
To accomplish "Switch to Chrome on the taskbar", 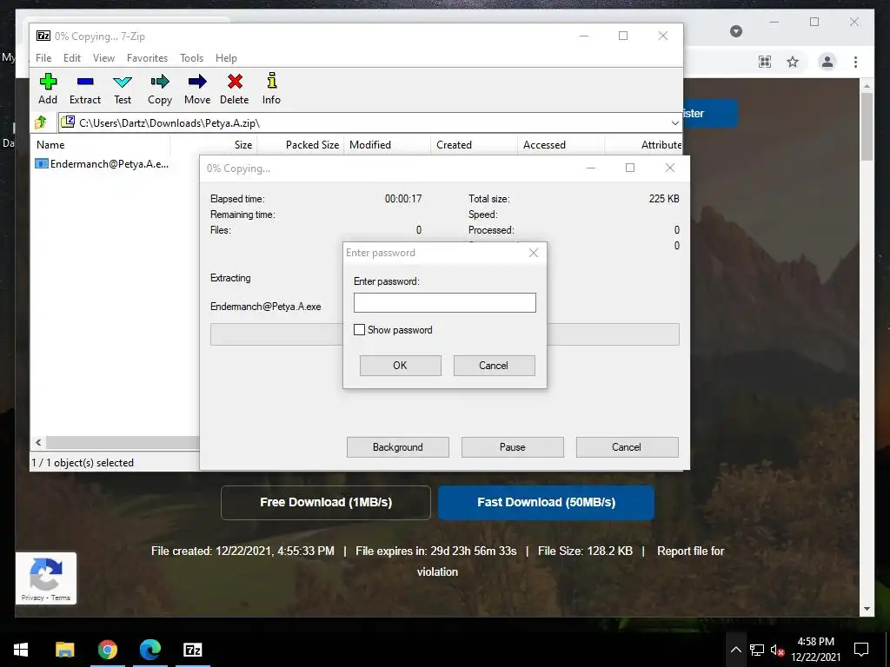I will [107, 650].
